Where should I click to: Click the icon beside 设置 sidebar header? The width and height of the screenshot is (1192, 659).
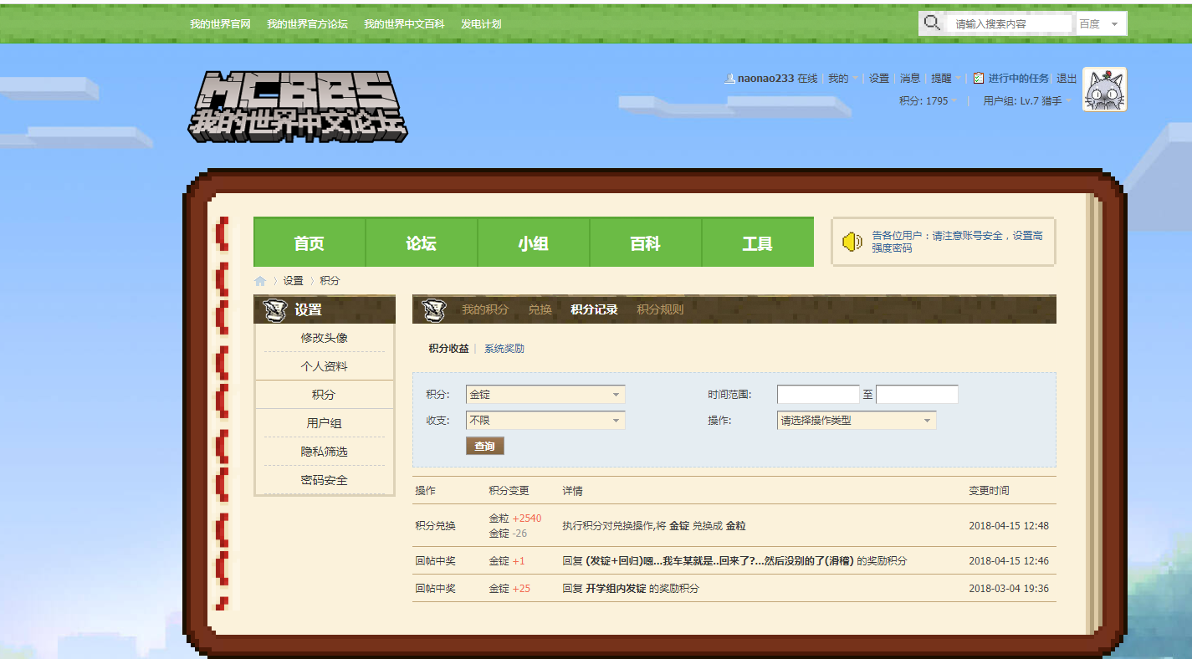tap(275, 309)
